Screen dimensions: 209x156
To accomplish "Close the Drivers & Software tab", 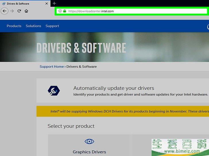I will tap(47, 4).
